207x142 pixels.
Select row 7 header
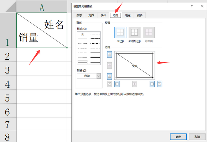pos(8,124)
